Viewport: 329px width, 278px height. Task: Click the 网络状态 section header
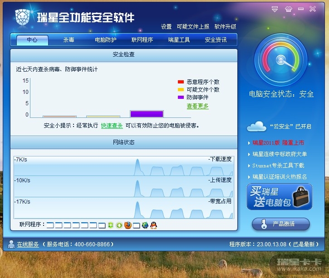click(124, 142)
